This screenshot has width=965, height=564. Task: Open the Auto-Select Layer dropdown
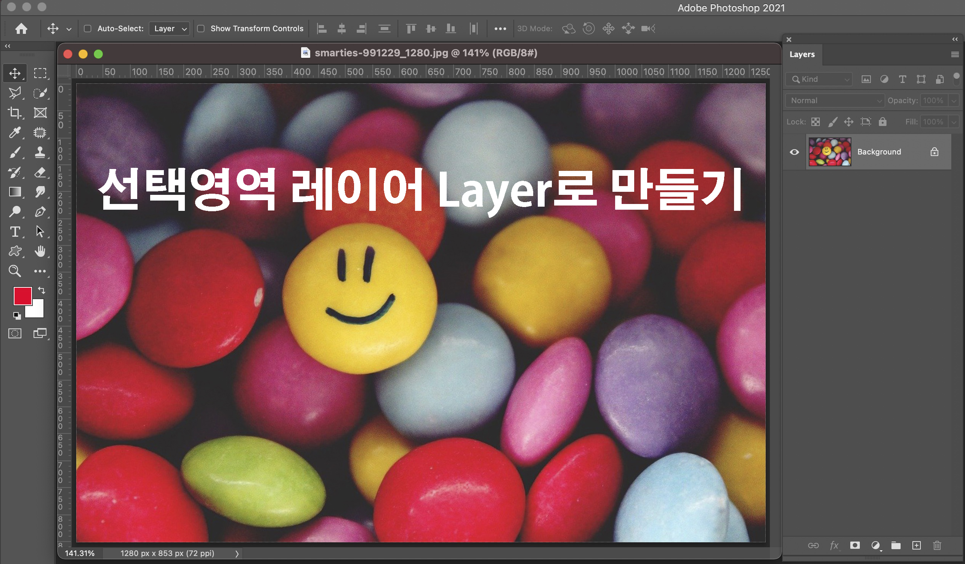tap(170, 29)
